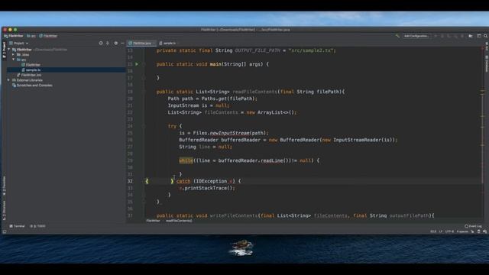Click Add Configuration button

point(416,36)
